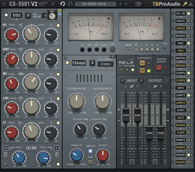Solo the TShap1 module with S button
This screenshot has width=195, height=172.
[x=92, y=63]
